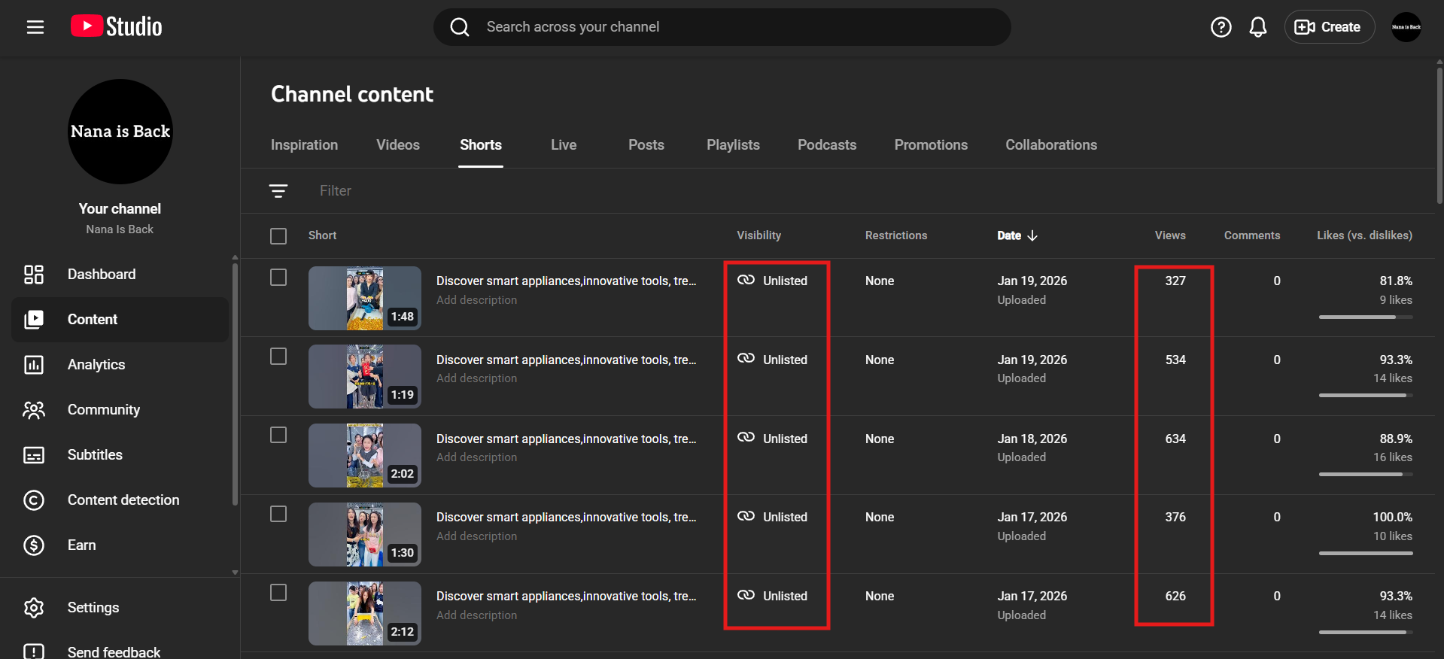This screenshot has height=659, width=1444.
Task: Sort by the Date column header arrow
Action: [1032, 235]
